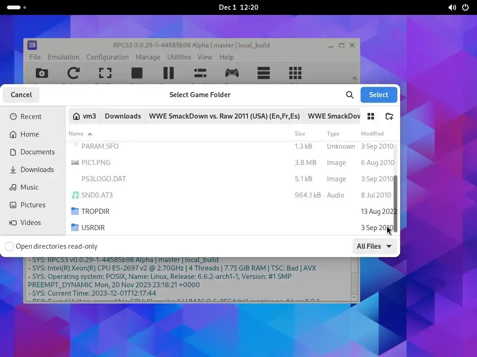Image resolution: width=477 pixels, height=357 pixels.
Task: Click the RPCS3 log panel scrollbar
Action: [354, 279]
